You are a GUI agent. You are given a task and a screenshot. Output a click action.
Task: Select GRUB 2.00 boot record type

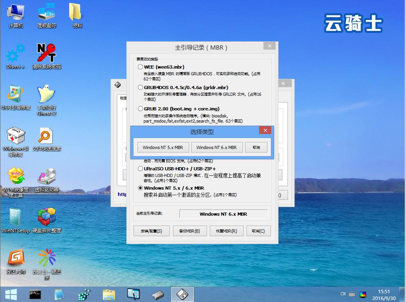141,108
